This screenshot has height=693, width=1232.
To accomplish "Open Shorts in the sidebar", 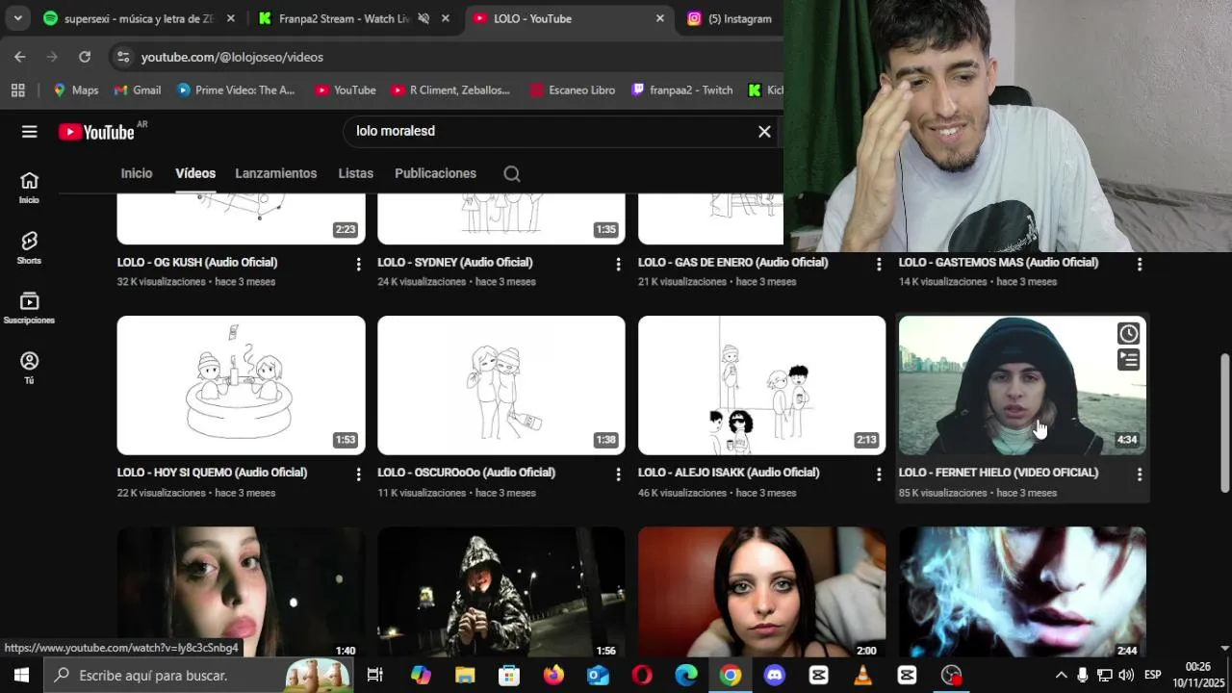I will (29, 248).
